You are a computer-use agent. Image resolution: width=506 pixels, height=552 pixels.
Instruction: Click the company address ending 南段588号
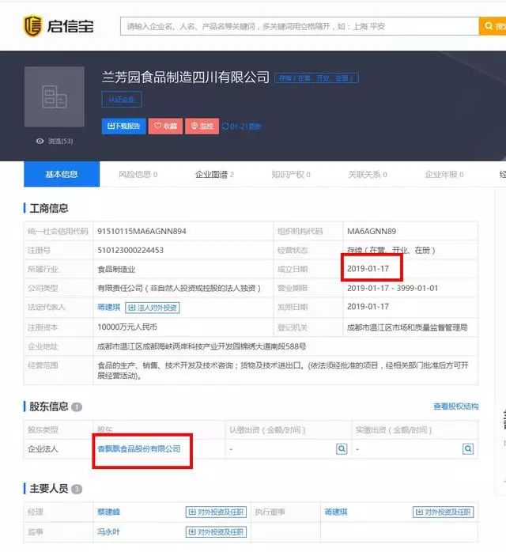[202, 346]
